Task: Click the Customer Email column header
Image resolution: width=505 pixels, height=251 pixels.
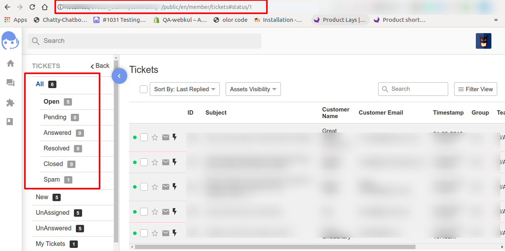Action: click(381, 113)
